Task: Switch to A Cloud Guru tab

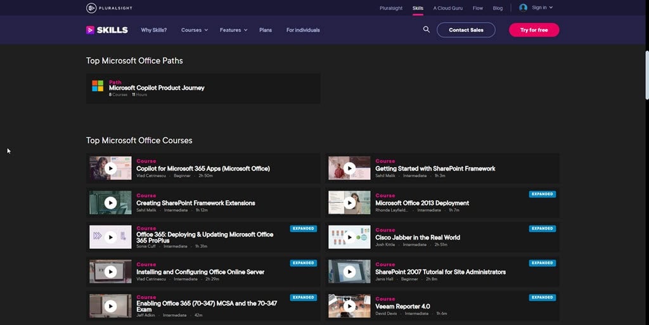Action: [448, 8]
